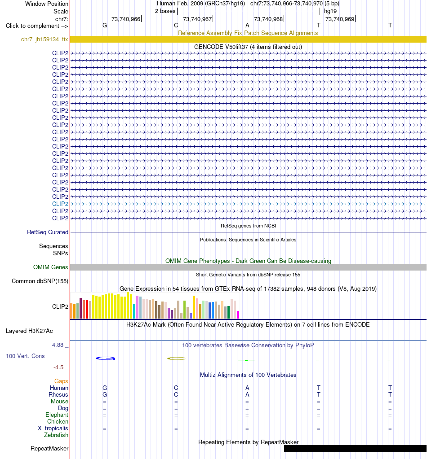Click the "Common dbSNP(155)" track label

40,281
